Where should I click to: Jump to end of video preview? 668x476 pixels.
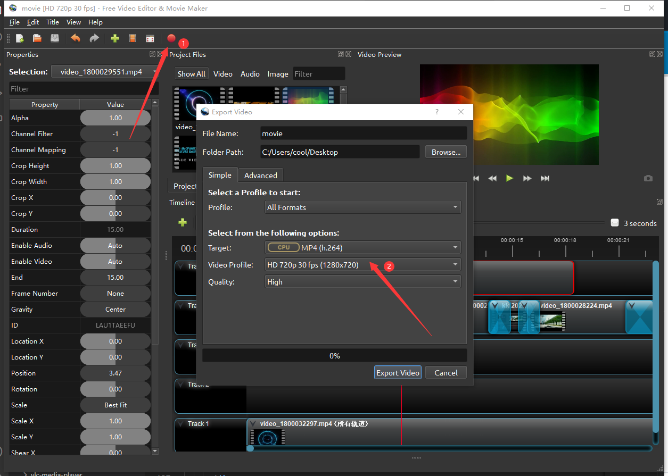click(545, 178)
